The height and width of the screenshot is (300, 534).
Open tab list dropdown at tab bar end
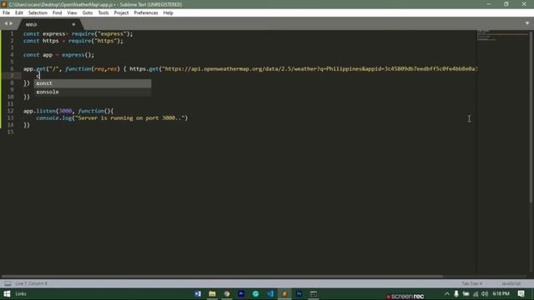(527, 23)
